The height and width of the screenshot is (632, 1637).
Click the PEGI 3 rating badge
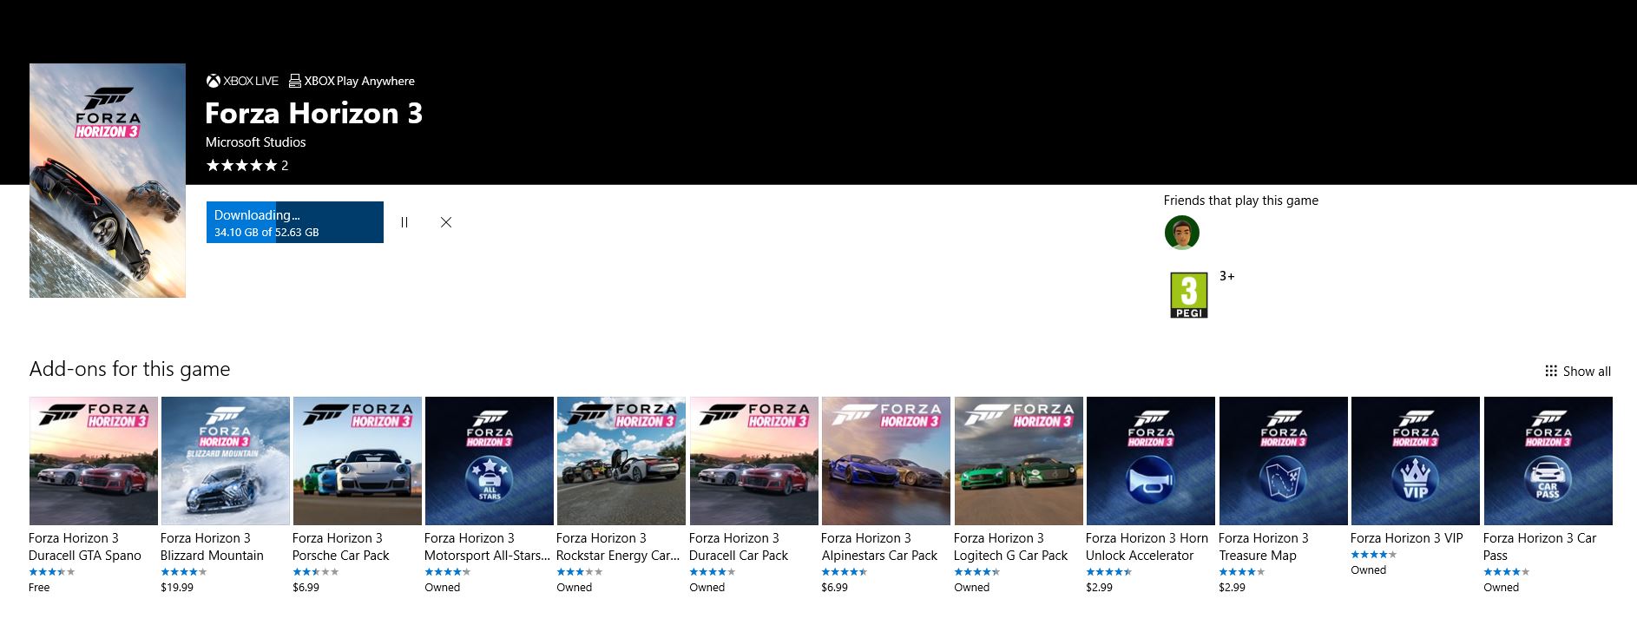pyautogui.click(x=1189, y=295)
